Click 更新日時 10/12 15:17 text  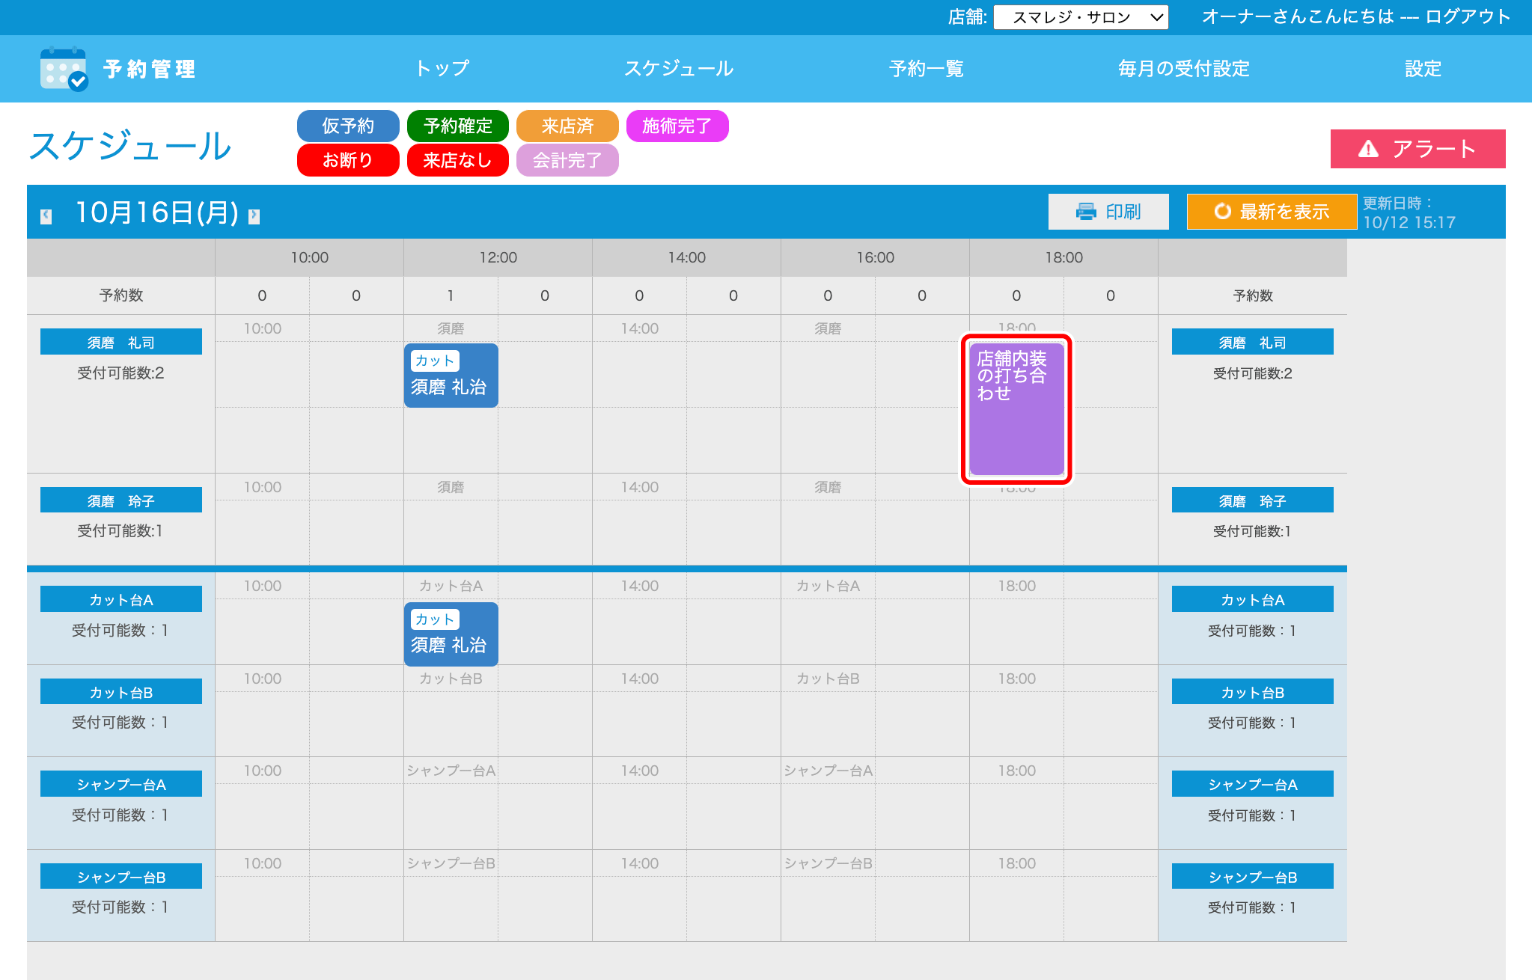tap(1408, 213)
